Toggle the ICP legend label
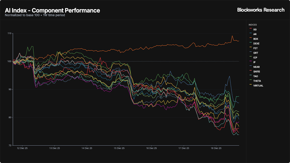This screenshot has width=290, height=163. 255,57
